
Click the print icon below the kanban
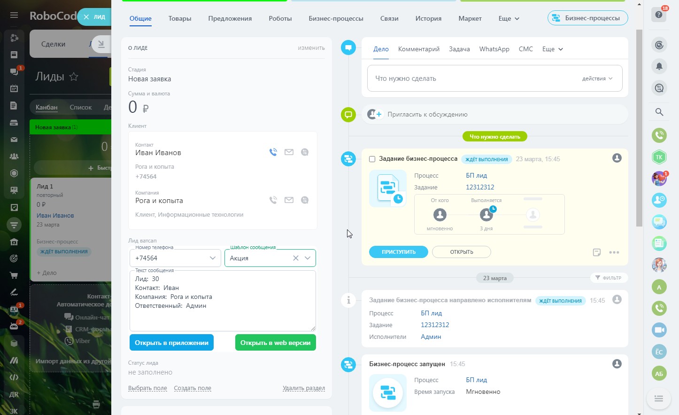[96, 404]
